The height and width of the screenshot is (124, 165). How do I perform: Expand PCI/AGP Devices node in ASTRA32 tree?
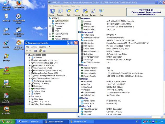(x=50, y=34)
